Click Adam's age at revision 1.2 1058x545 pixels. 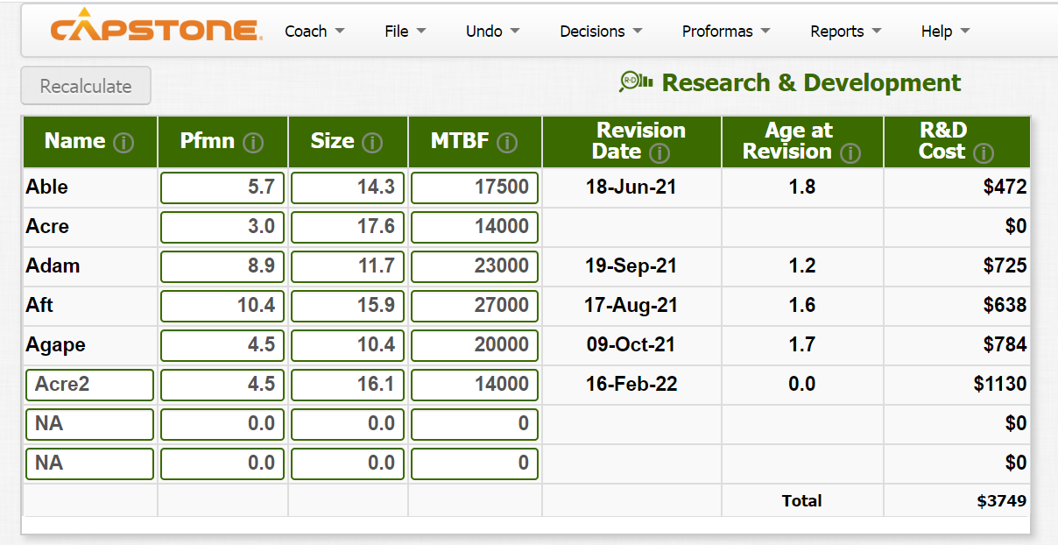point(802,266)
